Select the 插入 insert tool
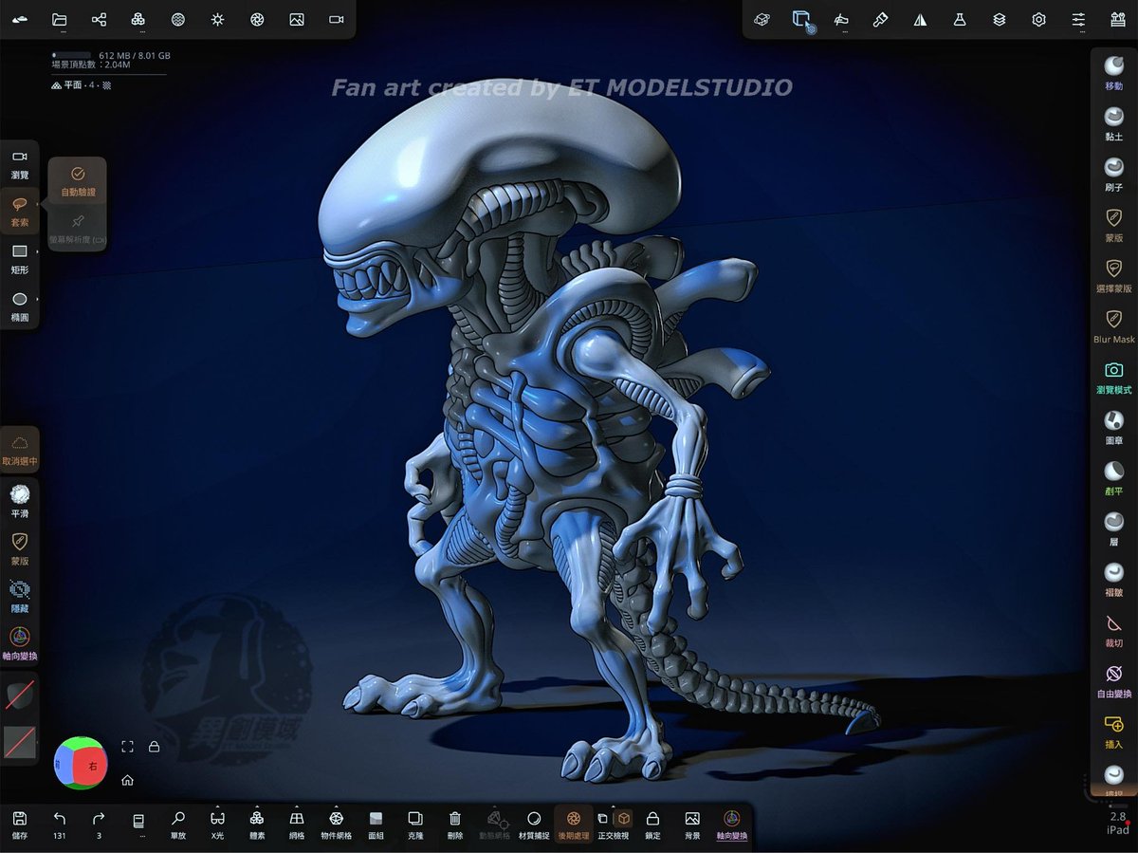1138x853 pixels. pos(1114,731)
